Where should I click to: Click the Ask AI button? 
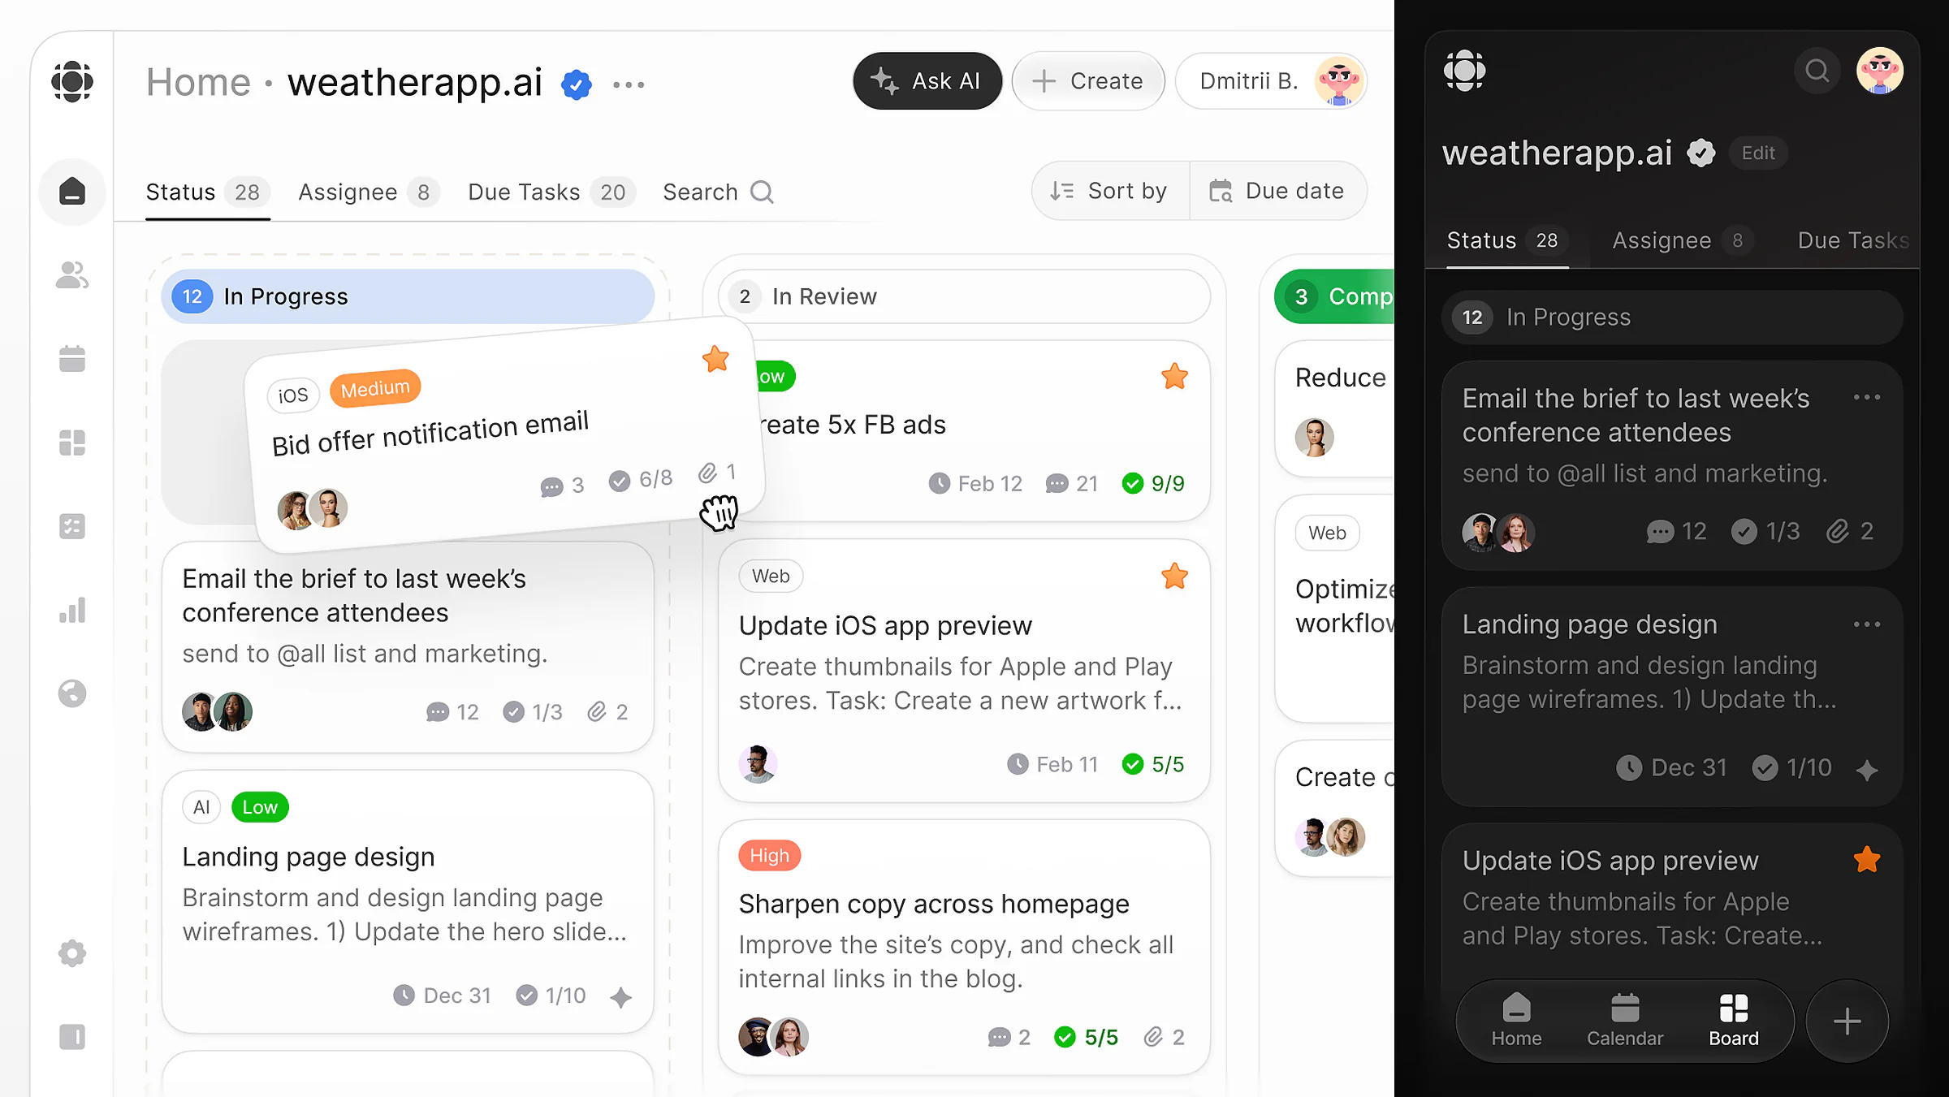(x=927, y=81)
